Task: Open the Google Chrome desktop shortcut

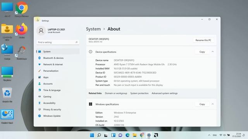Action: pos(22,8)
